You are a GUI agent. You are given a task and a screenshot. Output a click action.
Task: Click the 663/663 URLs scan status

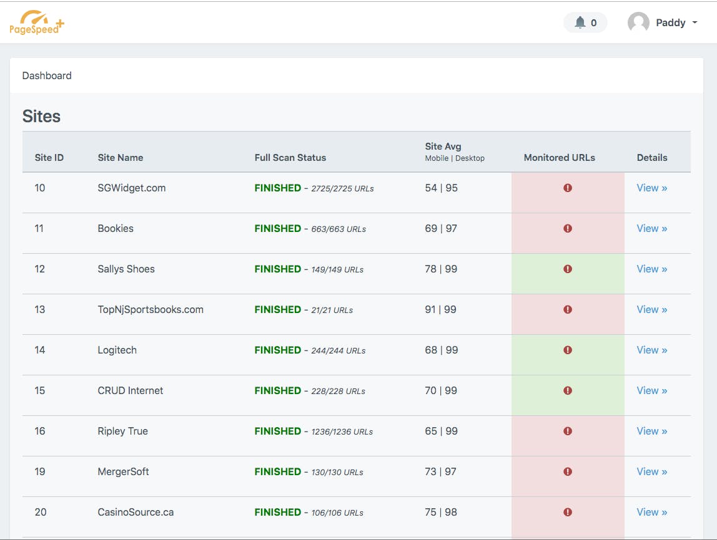pos(339,229)
